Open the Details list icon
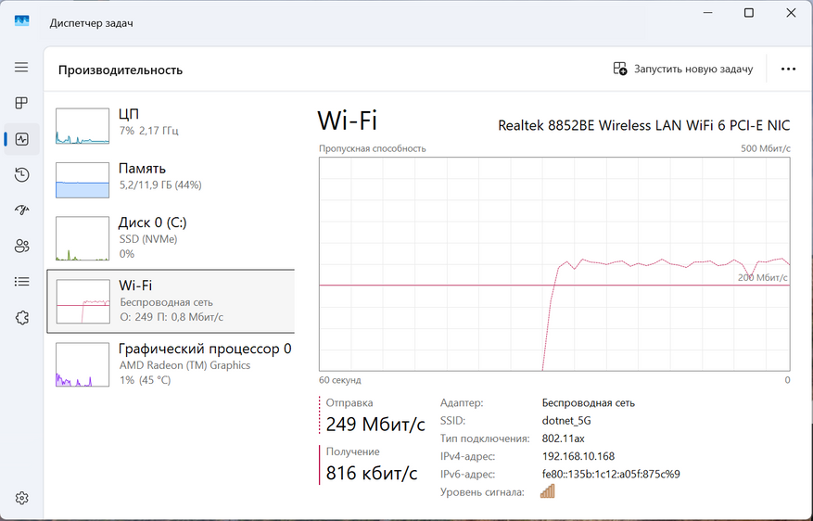813x521 pixels. pos(21,282)
